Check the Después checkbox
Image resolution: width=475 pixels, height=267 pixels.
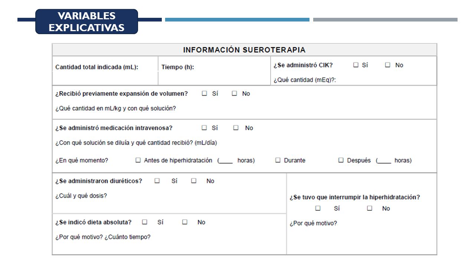(341, 160)
